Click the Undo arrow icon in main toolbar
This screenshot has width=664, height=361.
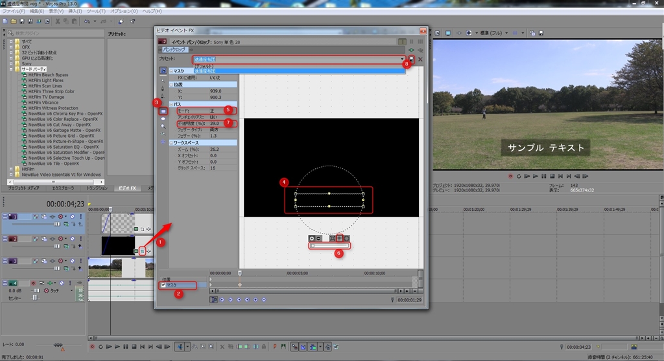pyautogui.click(x=87, y=21)
